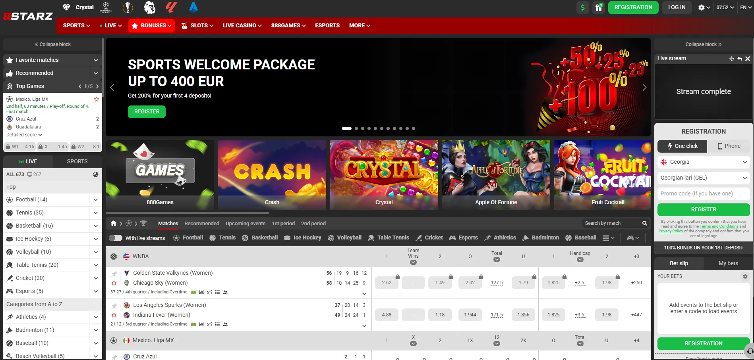
Task: Expand the Football (14) category
Action: pyautogui.click(x=96, y=200)
